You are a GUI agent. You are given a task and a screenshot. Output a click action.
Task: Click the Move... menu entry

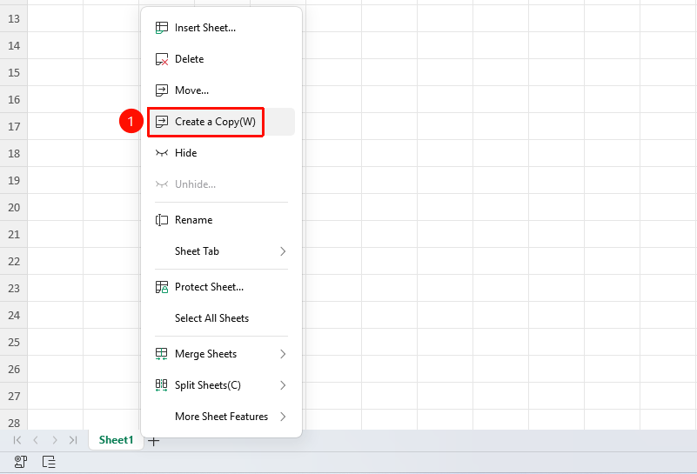click(221, 90)
